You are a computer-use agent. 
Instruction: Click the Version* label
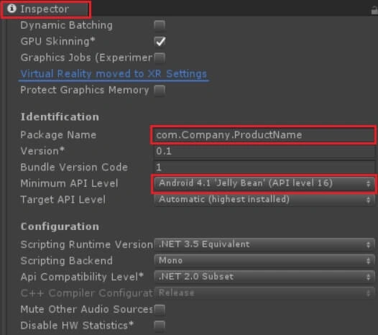tap(42, 151)
